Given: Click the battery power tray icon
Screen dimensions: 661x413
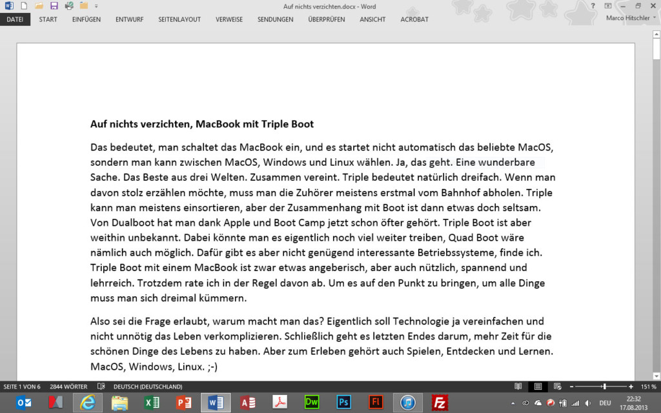Looking at the screenshot, I should [563, 403].
